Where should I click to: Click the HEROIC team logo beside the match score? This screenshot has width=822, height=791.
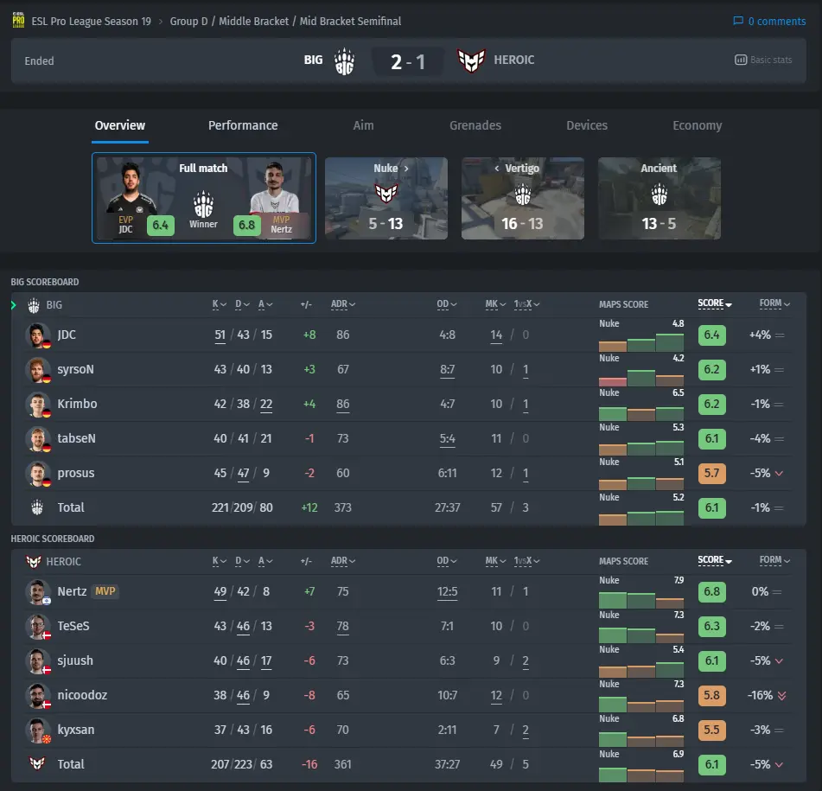(x=471, y=61)
